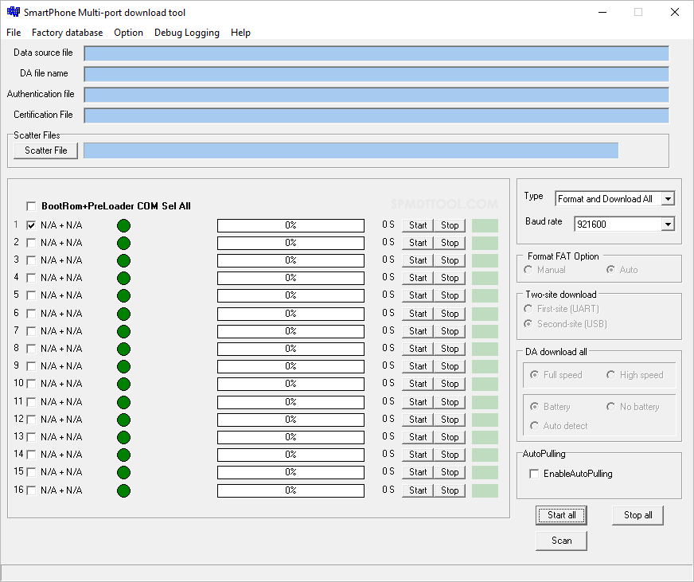Click the app icon in the title bar
Viewport: 694px width, 582px height.
(x=14, y=12)
